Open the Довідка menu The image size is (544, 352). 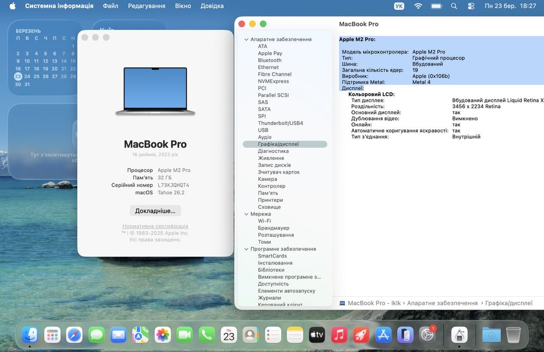pos(212,6)
